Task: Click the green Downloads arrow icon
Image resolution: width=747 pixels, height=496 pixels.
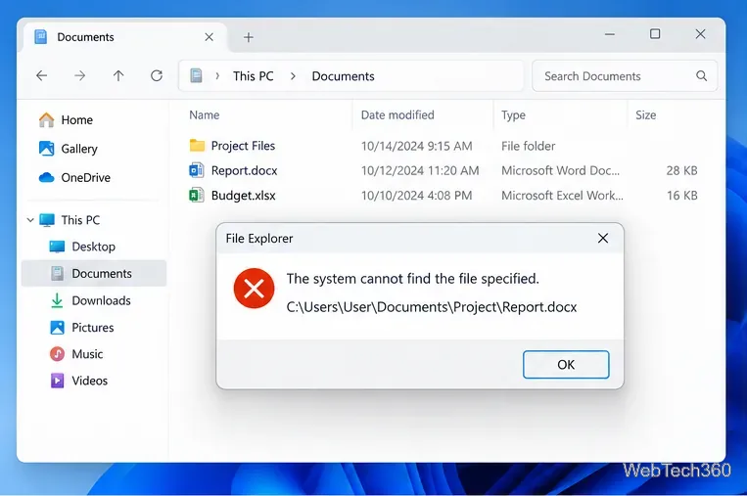Action: coord(57,300)
